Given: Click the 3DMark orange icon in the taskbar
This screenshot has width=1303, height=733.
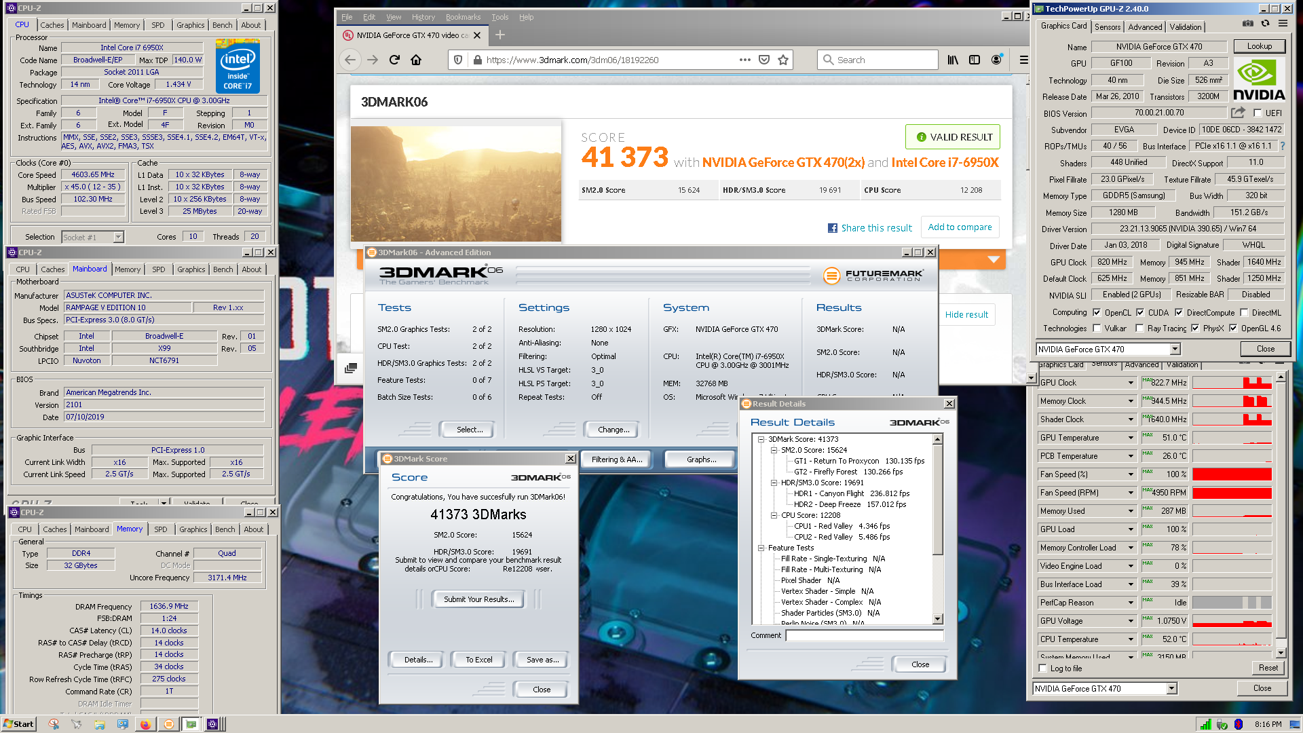Looking at the screenshot, I should point(168,724).
